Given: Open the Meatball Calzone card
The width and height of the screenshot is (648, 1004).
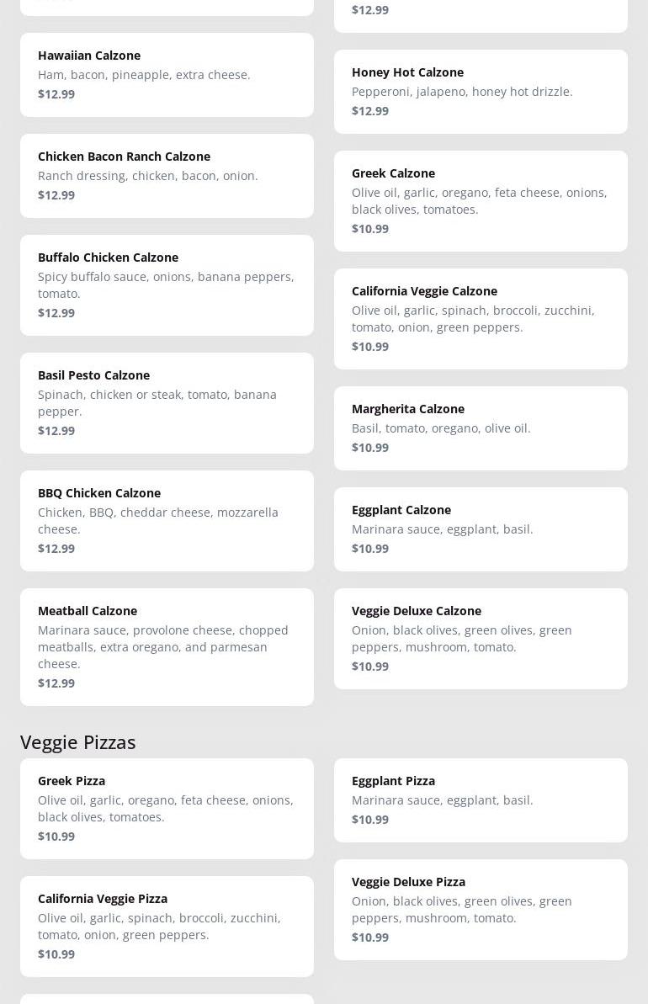Looking at the screenshot, I should click(x=167, y=646).
